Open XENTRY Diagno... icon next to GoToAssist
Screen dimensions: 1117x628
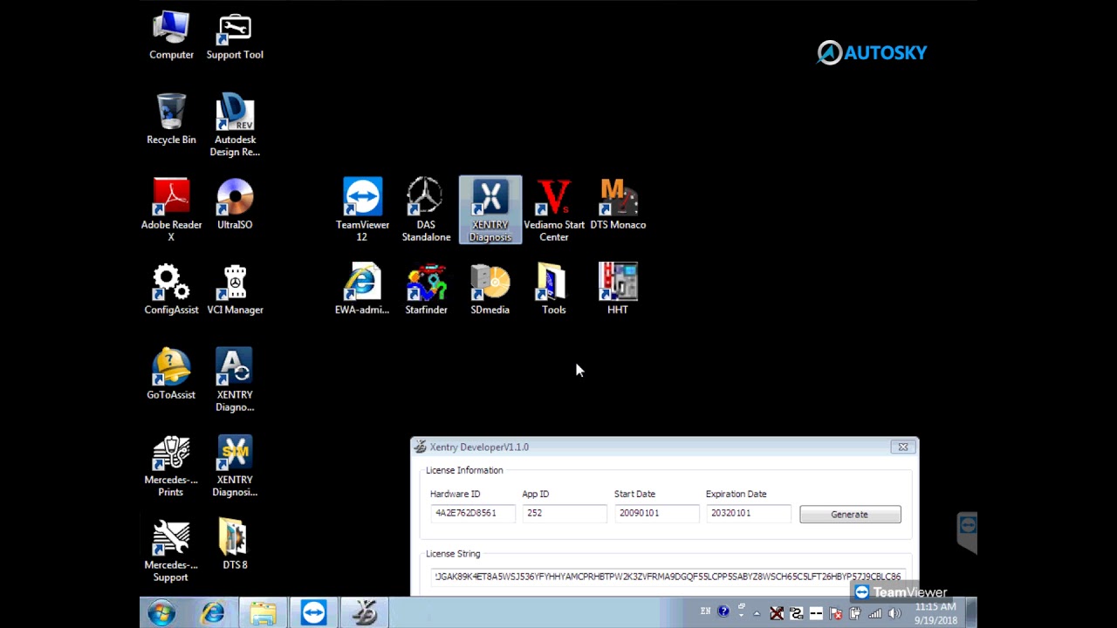[235, 380]
